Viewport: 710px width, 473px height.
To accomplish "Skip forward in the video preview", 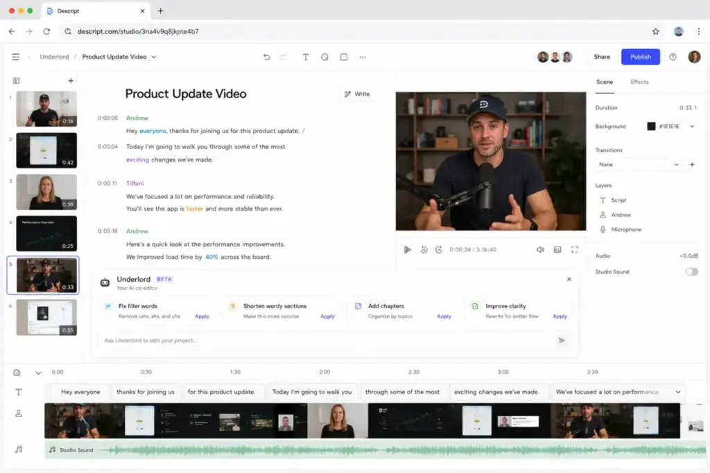I will tap(439, 249).
